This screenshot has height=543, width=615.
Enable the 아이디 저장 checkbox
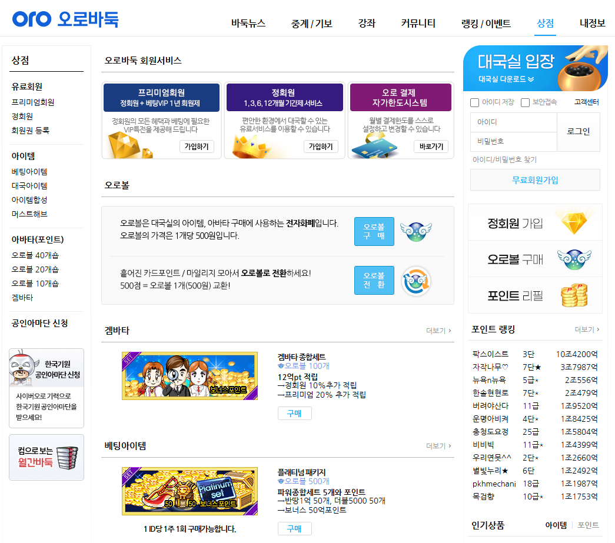click(x=474, y=102)
